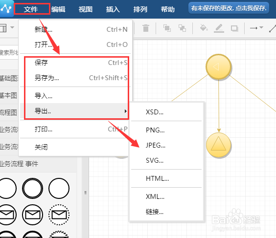Click the sidebar splitter handle
Image resolution: width=276 pixels, height=238 pixels.
[85, 193]
